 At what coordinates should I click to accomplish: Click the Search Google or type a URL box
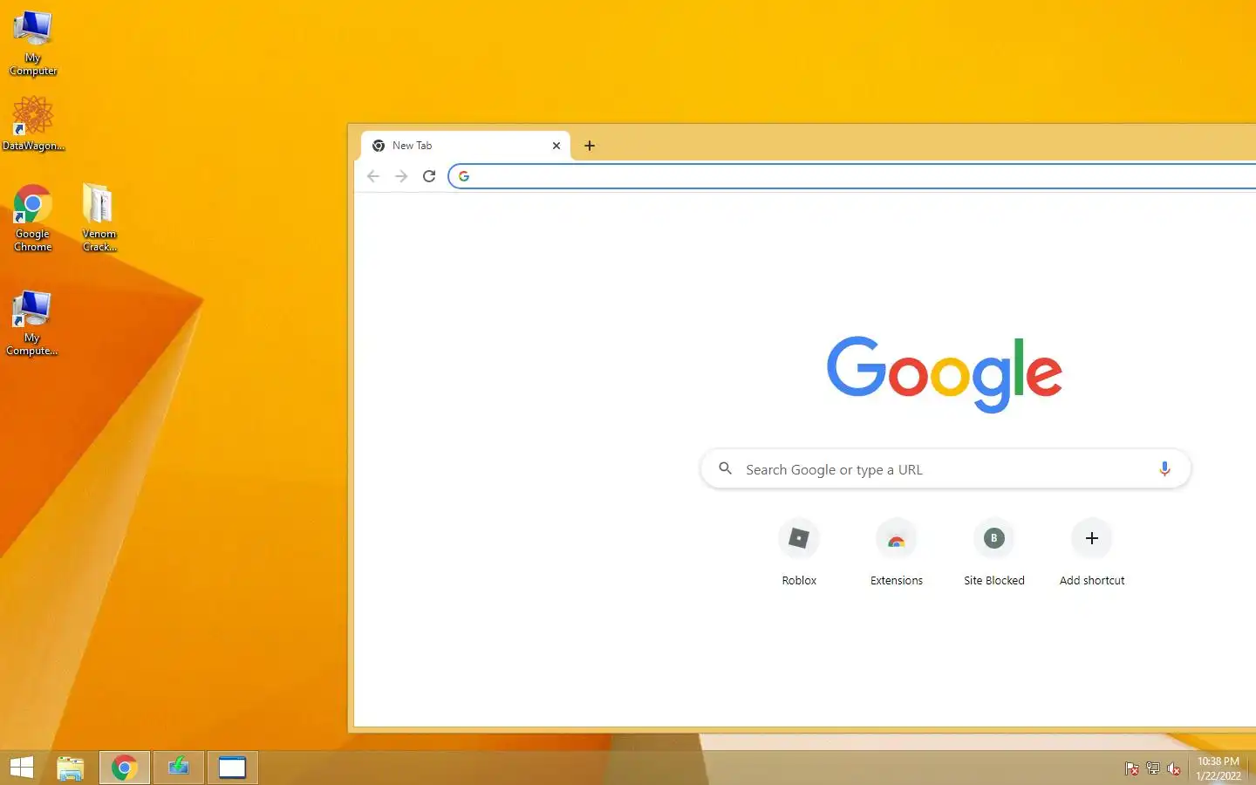tap(945, 469)
